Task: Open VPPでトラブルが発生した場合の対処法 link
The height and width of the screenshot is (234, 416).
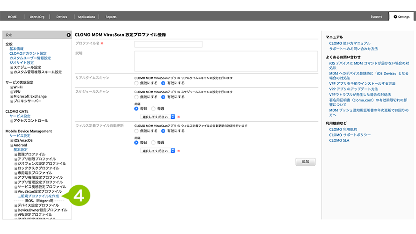Action: tap(360, 95)
